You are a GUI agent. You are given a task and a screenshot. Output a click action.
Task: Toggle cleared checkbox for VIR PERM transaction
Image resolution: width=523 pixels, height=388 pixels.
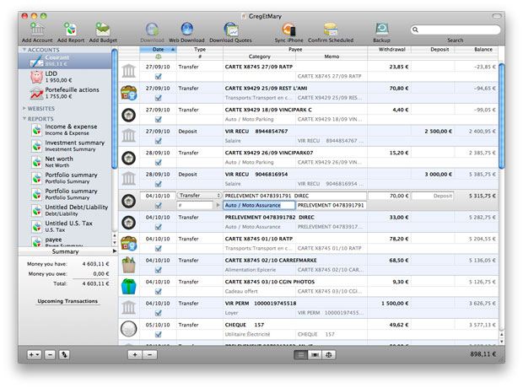point(159,313)
